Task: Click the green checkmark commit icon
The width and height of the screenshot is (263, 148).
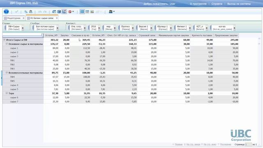Action: (16, 12)
